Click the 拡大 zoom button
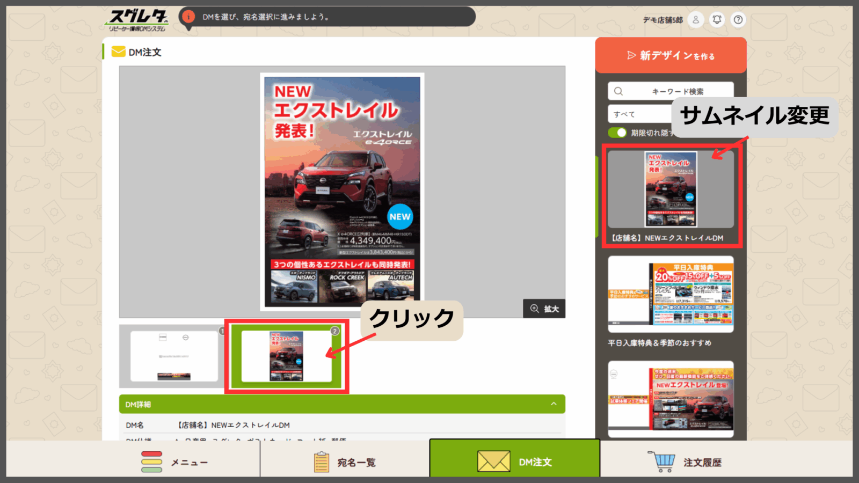The width and height of the screenshot is (859, 483). pos(544,309)
